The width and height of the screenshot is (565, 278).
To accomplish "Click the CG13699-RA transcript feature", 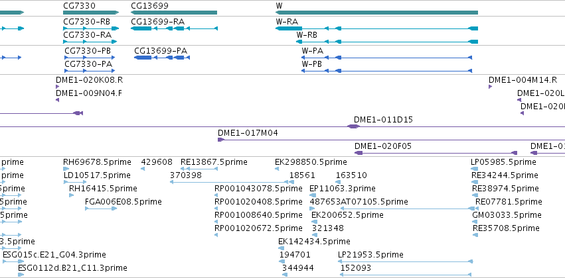I will point(174,28).
